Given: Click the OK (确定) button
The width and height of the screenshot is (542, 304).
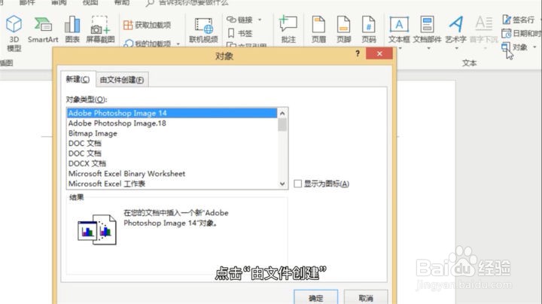Looking at the screenshot, I should point(315,297).
